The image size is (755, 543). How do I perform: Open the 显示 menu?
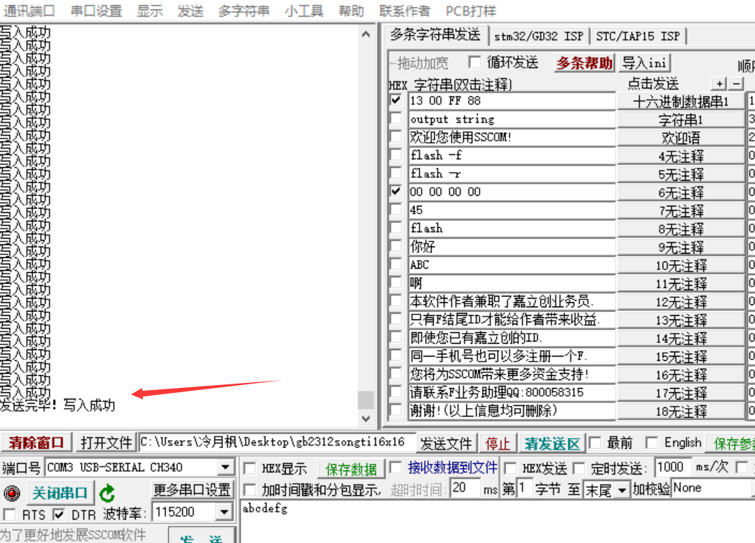coord(149,11)
